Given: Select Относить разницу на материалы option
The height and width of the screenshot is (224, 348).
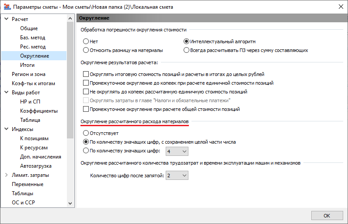Looking at the screenshot, I should [86, 50].
